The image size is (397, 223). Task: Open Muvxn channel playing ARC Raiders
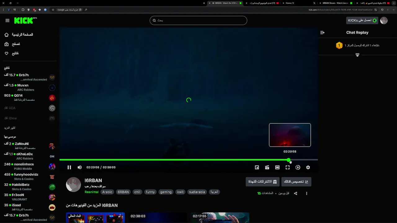(x=29, y=87)
